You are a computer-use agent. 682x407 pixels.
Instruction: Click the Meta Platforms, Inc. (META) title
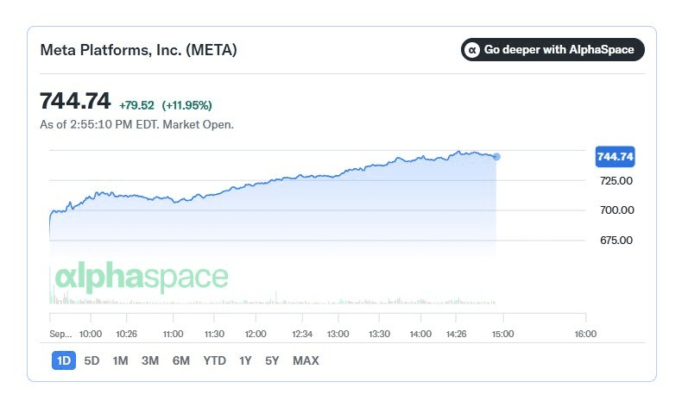pos(138,50)
